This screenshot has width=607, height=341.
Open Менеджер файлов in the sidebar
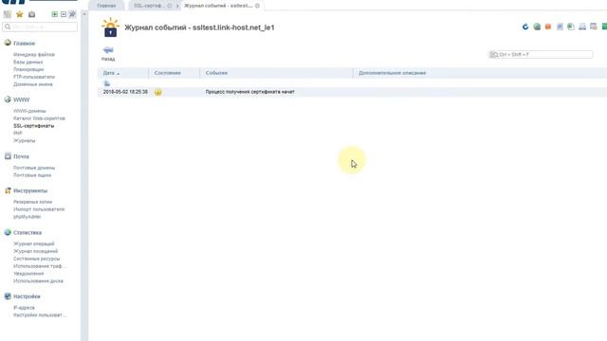pos(34,55)
